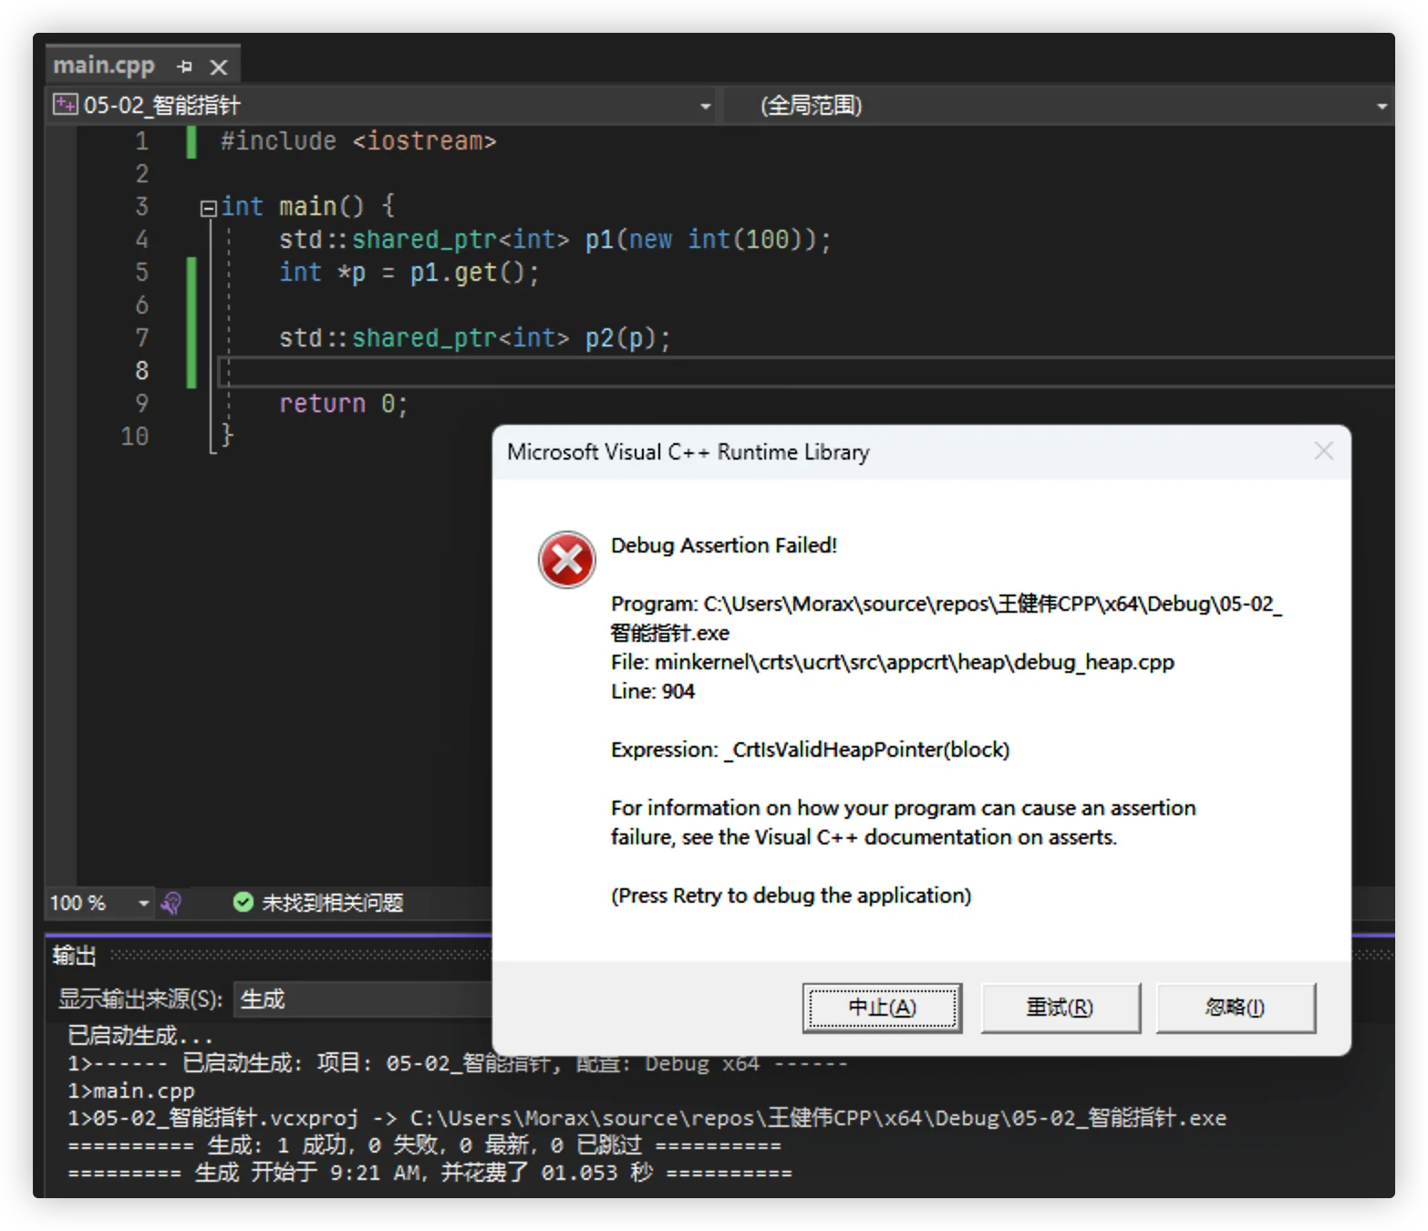Click the int *p = p1.get(); line
The image size is (1428, 1231).
tap(409, 273)
